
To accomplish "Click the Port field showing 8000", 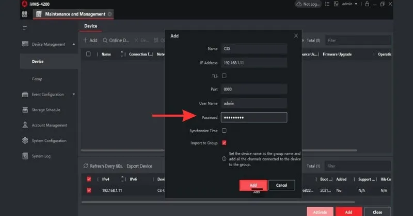I will 254,89.
